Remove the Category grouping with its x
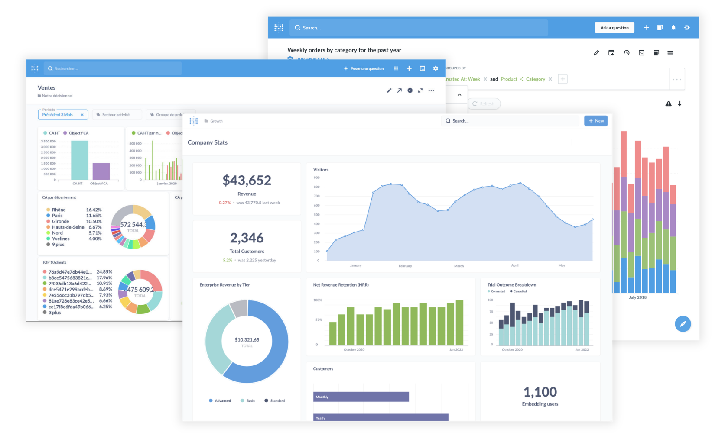Viewport: 722px width, 439px height. (550, 79)
